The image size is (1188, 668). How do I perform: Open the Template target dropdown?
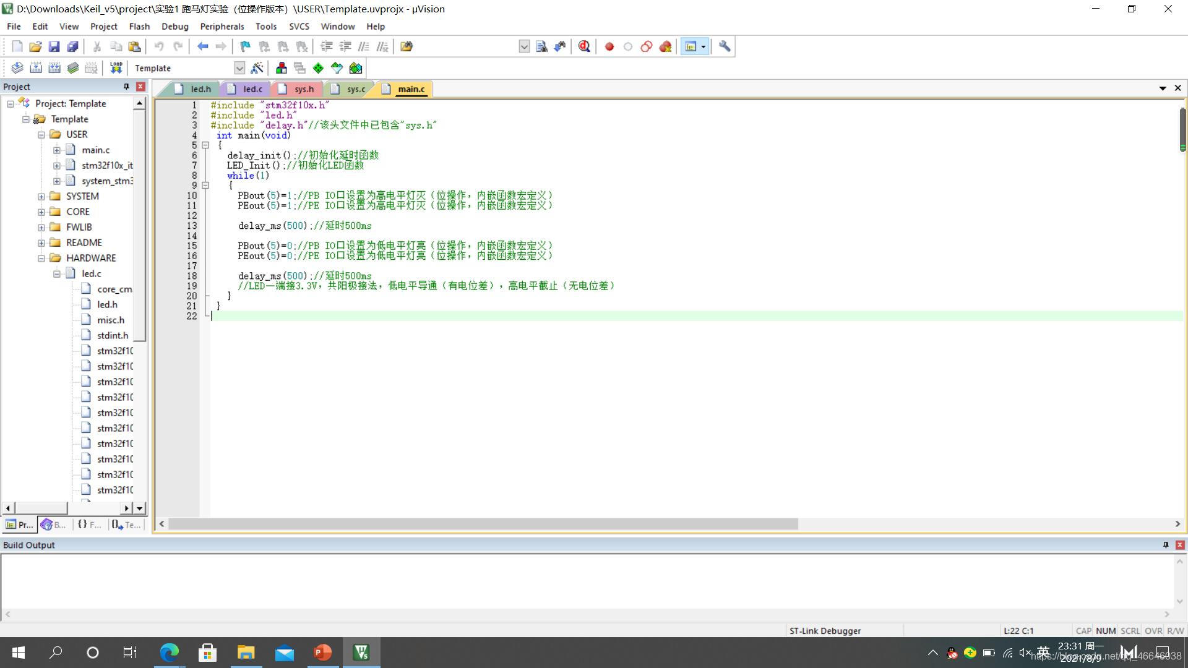[239, 68]
